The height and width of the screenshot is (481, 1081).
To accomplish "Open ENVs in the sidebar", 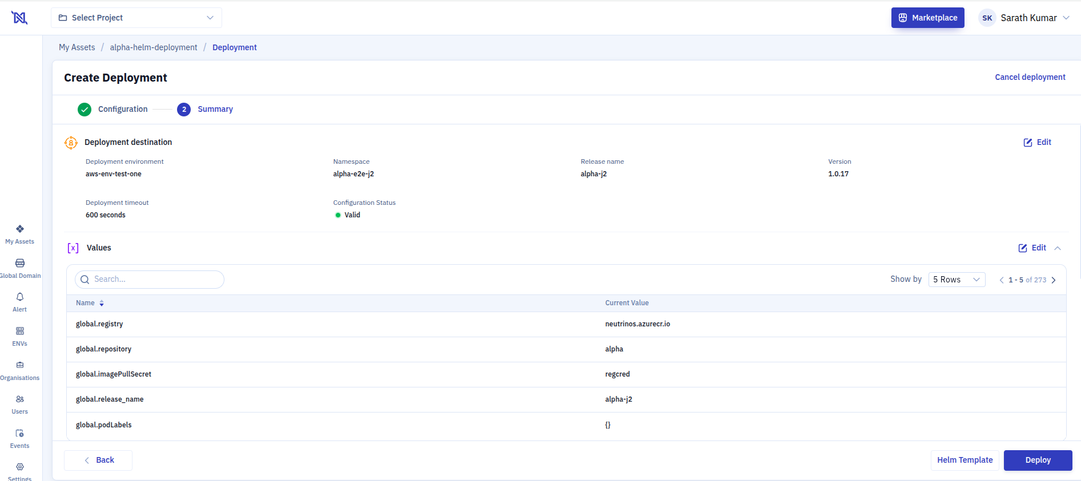I will click(20, 337).
